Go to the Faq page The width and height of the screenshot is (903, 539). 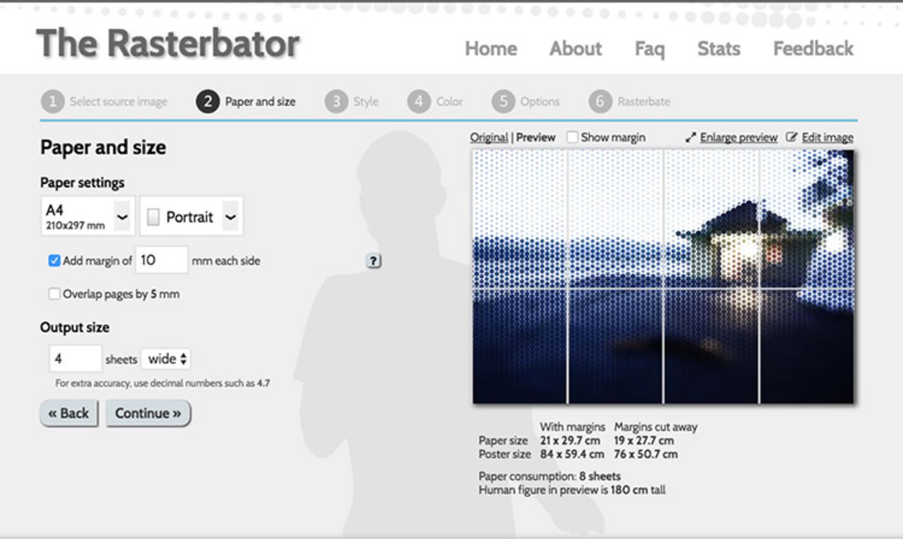[x=650, y=49]
